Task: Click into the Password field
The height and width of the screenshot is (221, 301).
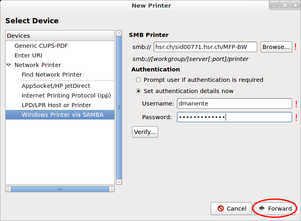Action: tap(234, 117)
